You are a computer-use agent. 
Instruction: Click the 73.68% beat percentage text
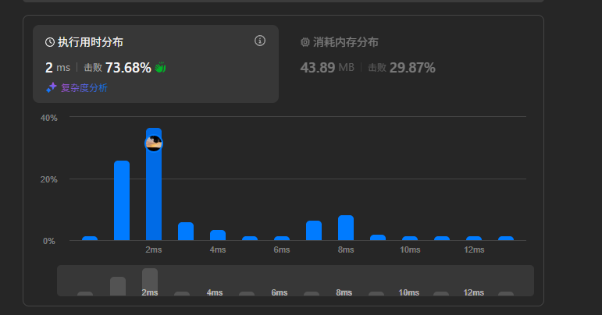(128, 68)
